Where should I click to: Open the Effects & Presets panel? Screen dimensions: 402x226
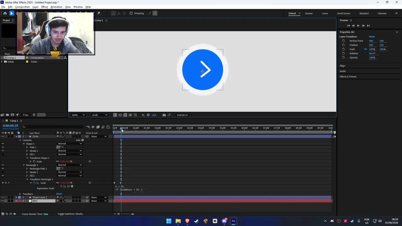click(x=348, y=77)
